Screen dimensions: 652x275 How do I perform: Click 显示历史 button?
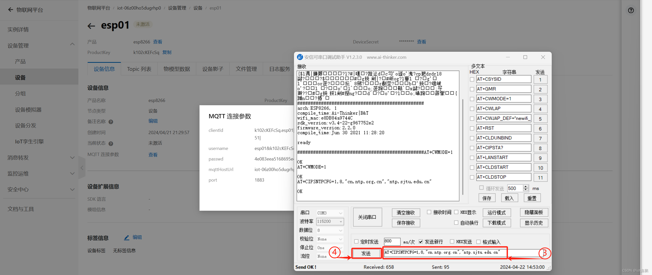point(534,223)
